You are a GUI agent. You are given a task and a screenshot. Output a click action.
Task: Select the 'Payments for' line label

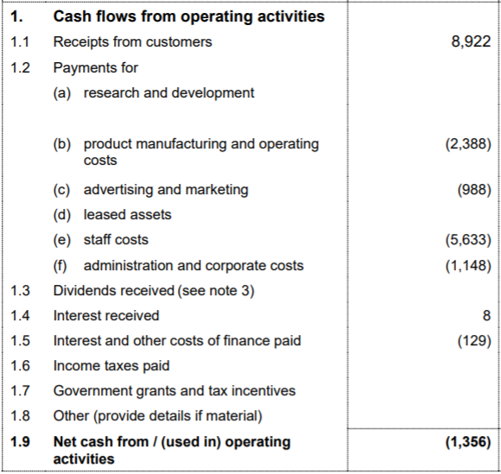coord(96,68)
